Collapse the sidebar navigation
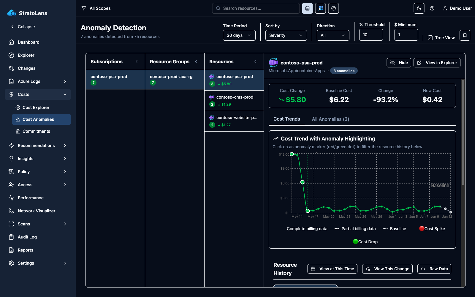Screen dimensions: 475x297 tap(23, 27)
